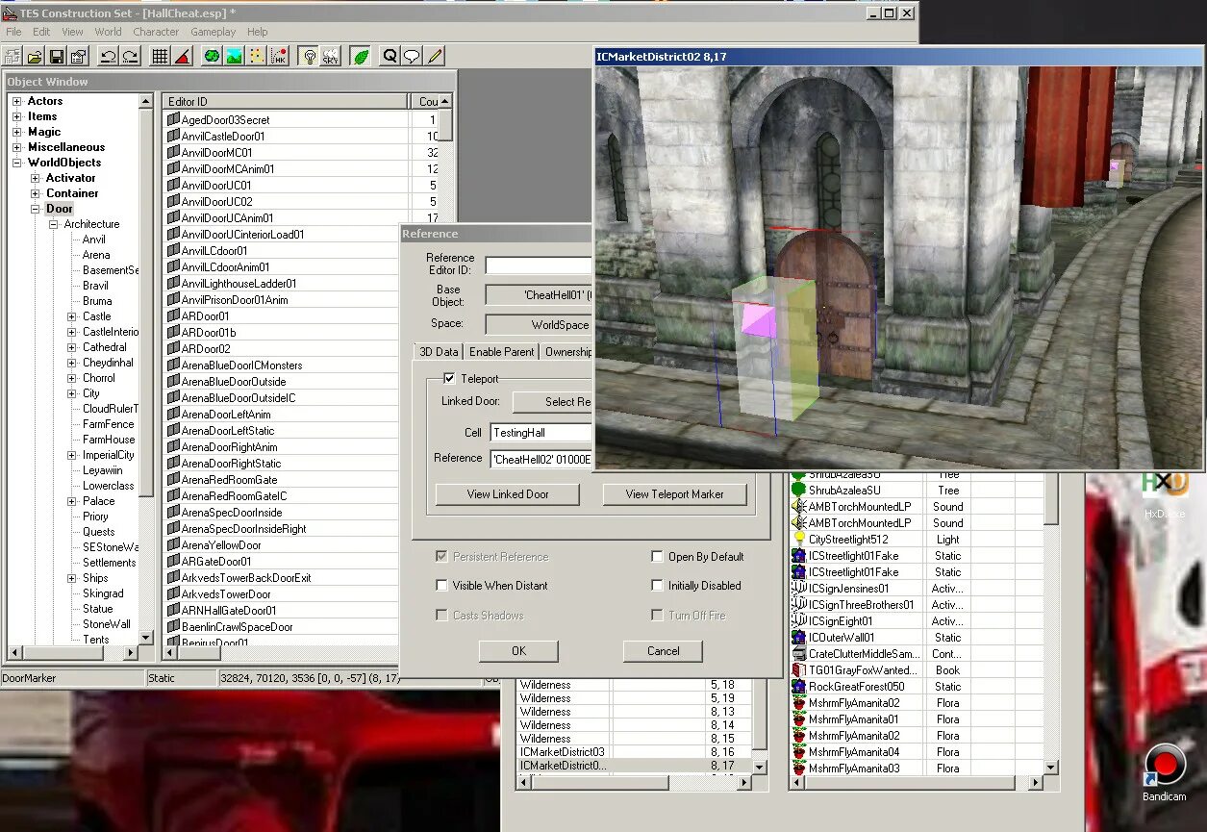
Task: Open the Gameplay menu
Action: [214, 32]
